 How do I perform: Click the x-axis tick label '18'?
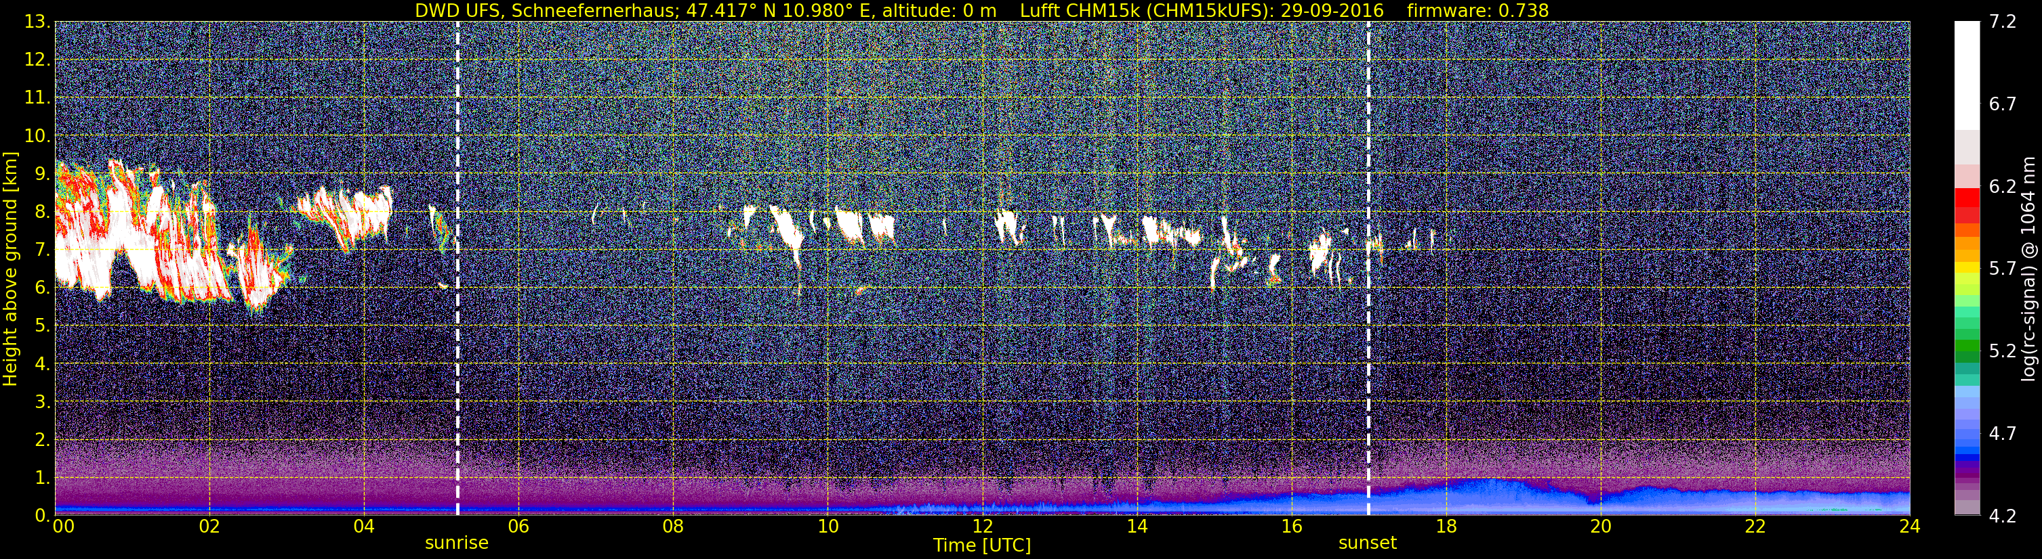(1446, 527)
